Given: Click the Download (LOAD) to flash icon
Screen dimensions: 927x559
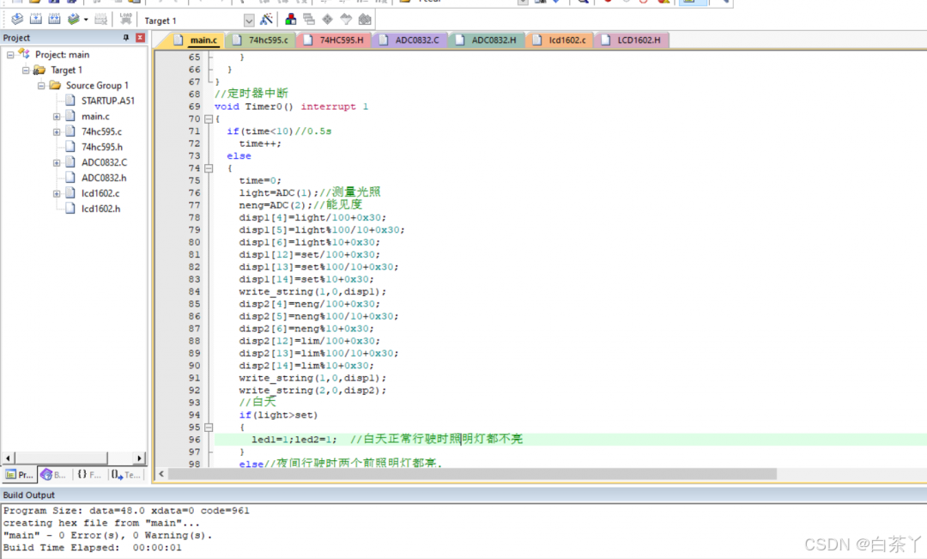Looking at the screenshot, I should 125,20.
